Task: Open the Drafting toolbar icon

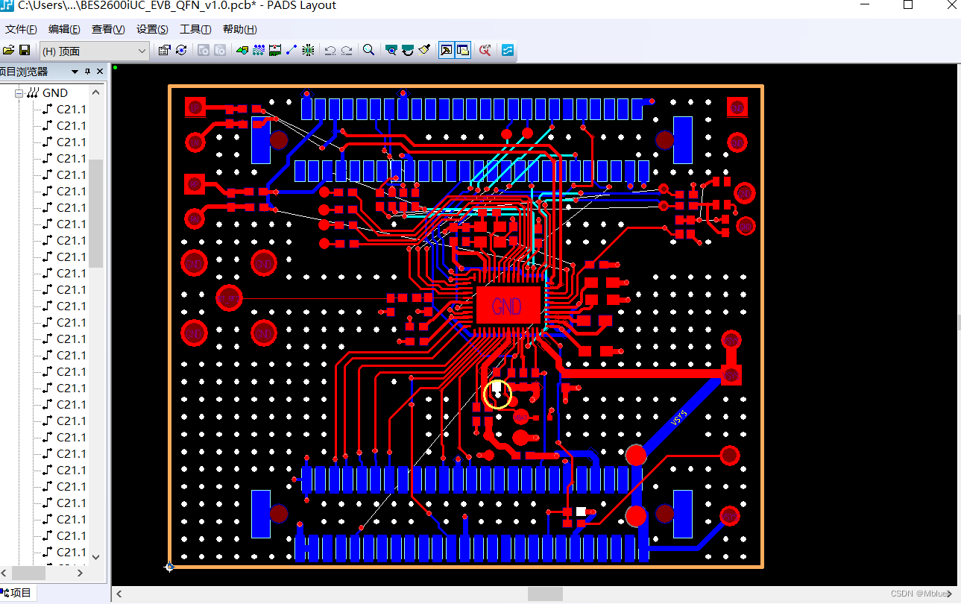Action: click(x=242, y=50)
